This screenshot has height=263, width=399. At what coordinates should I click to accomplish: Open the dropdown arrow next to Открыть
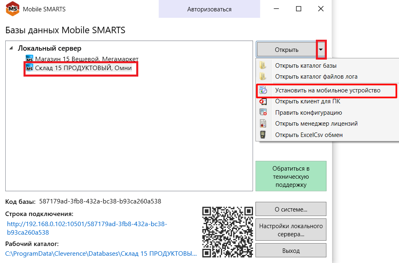(321, 49)
